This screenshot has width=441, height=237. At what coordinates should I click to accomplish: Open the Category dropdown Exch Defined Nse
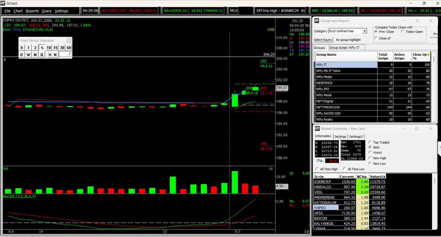(348, 31)
